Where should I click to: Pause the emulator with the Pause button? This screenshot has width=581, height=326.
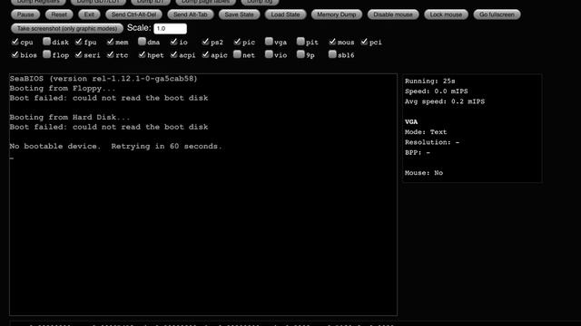[x=25, y=14]
